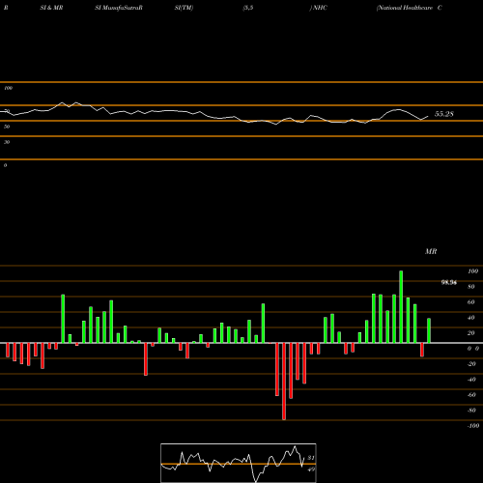The image size is (483, 483).
Task: Click the -60 label on MR axis
Action: [471, 395]
